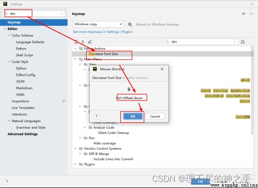Collapse Version Control Systems group
The height and width of the screenshot is (188, 258).
tap(75, 148)
